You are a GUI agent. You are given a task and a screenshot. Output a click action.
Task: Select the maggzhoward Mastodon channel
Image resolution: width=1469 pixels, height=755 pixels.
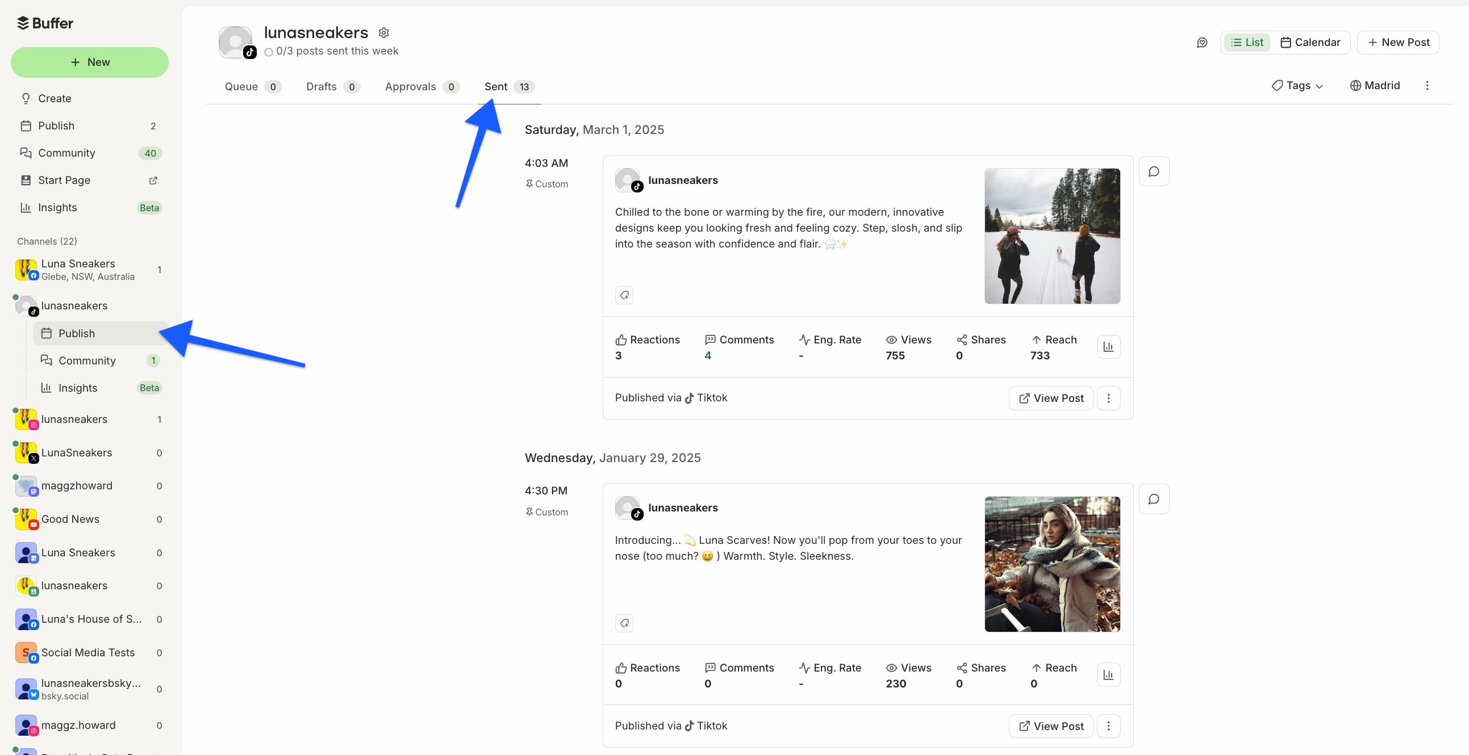coord(90,486)
